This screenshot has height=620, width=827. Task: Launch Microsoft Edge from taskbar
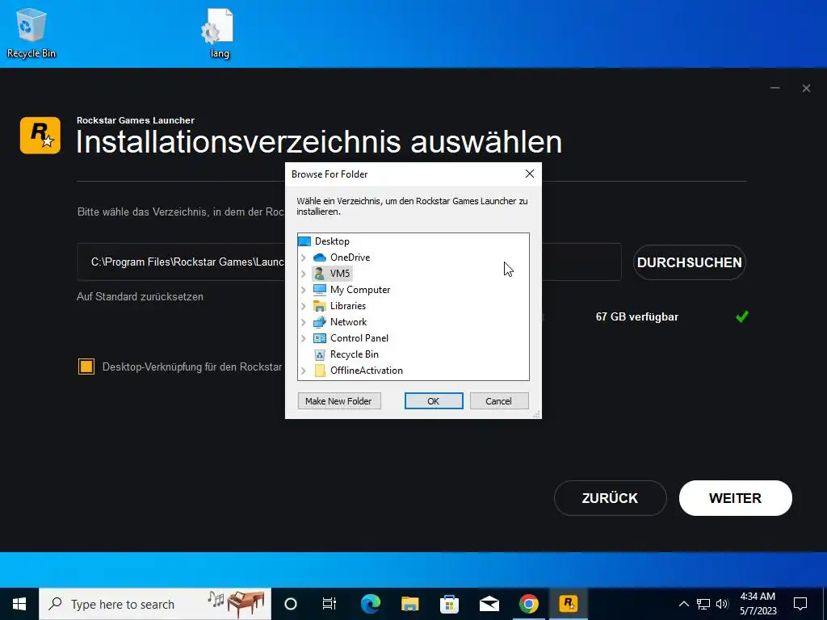(x=370, y=604)
